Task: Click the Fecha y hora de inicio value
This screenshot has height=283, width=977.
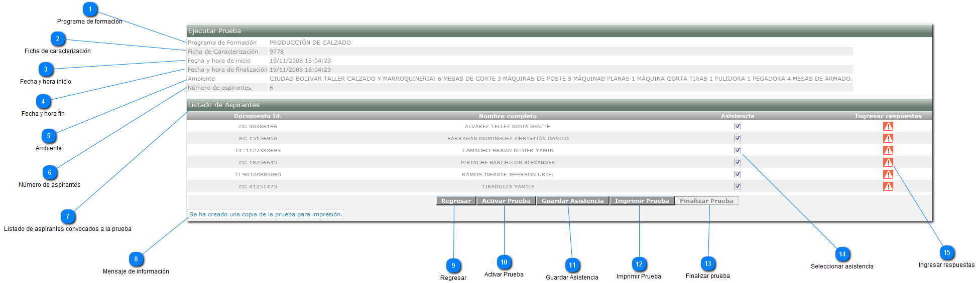Action: click(300, 61)
